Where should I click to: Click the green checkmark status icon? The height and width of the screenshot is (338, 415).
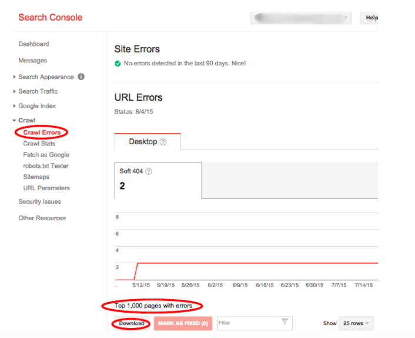[118, 64]
